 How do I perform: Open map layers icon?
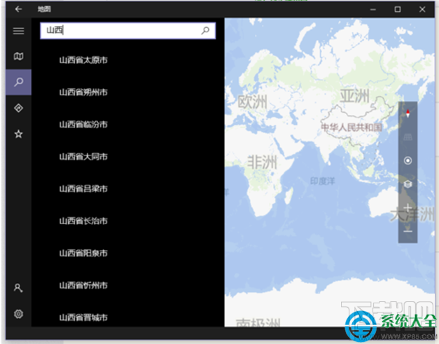pos(408,184)
